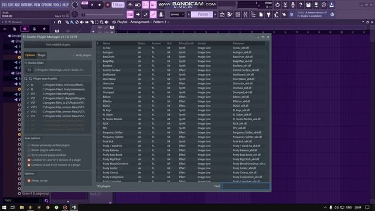This screenshot has width=375, height=211.
Task: Select the playlist zoom tool icon
Action: [x=101, y=22]
